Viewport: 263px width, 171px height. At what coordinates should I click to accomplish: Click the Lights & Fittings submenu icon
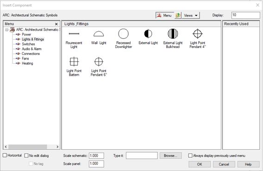pos(18,39)
